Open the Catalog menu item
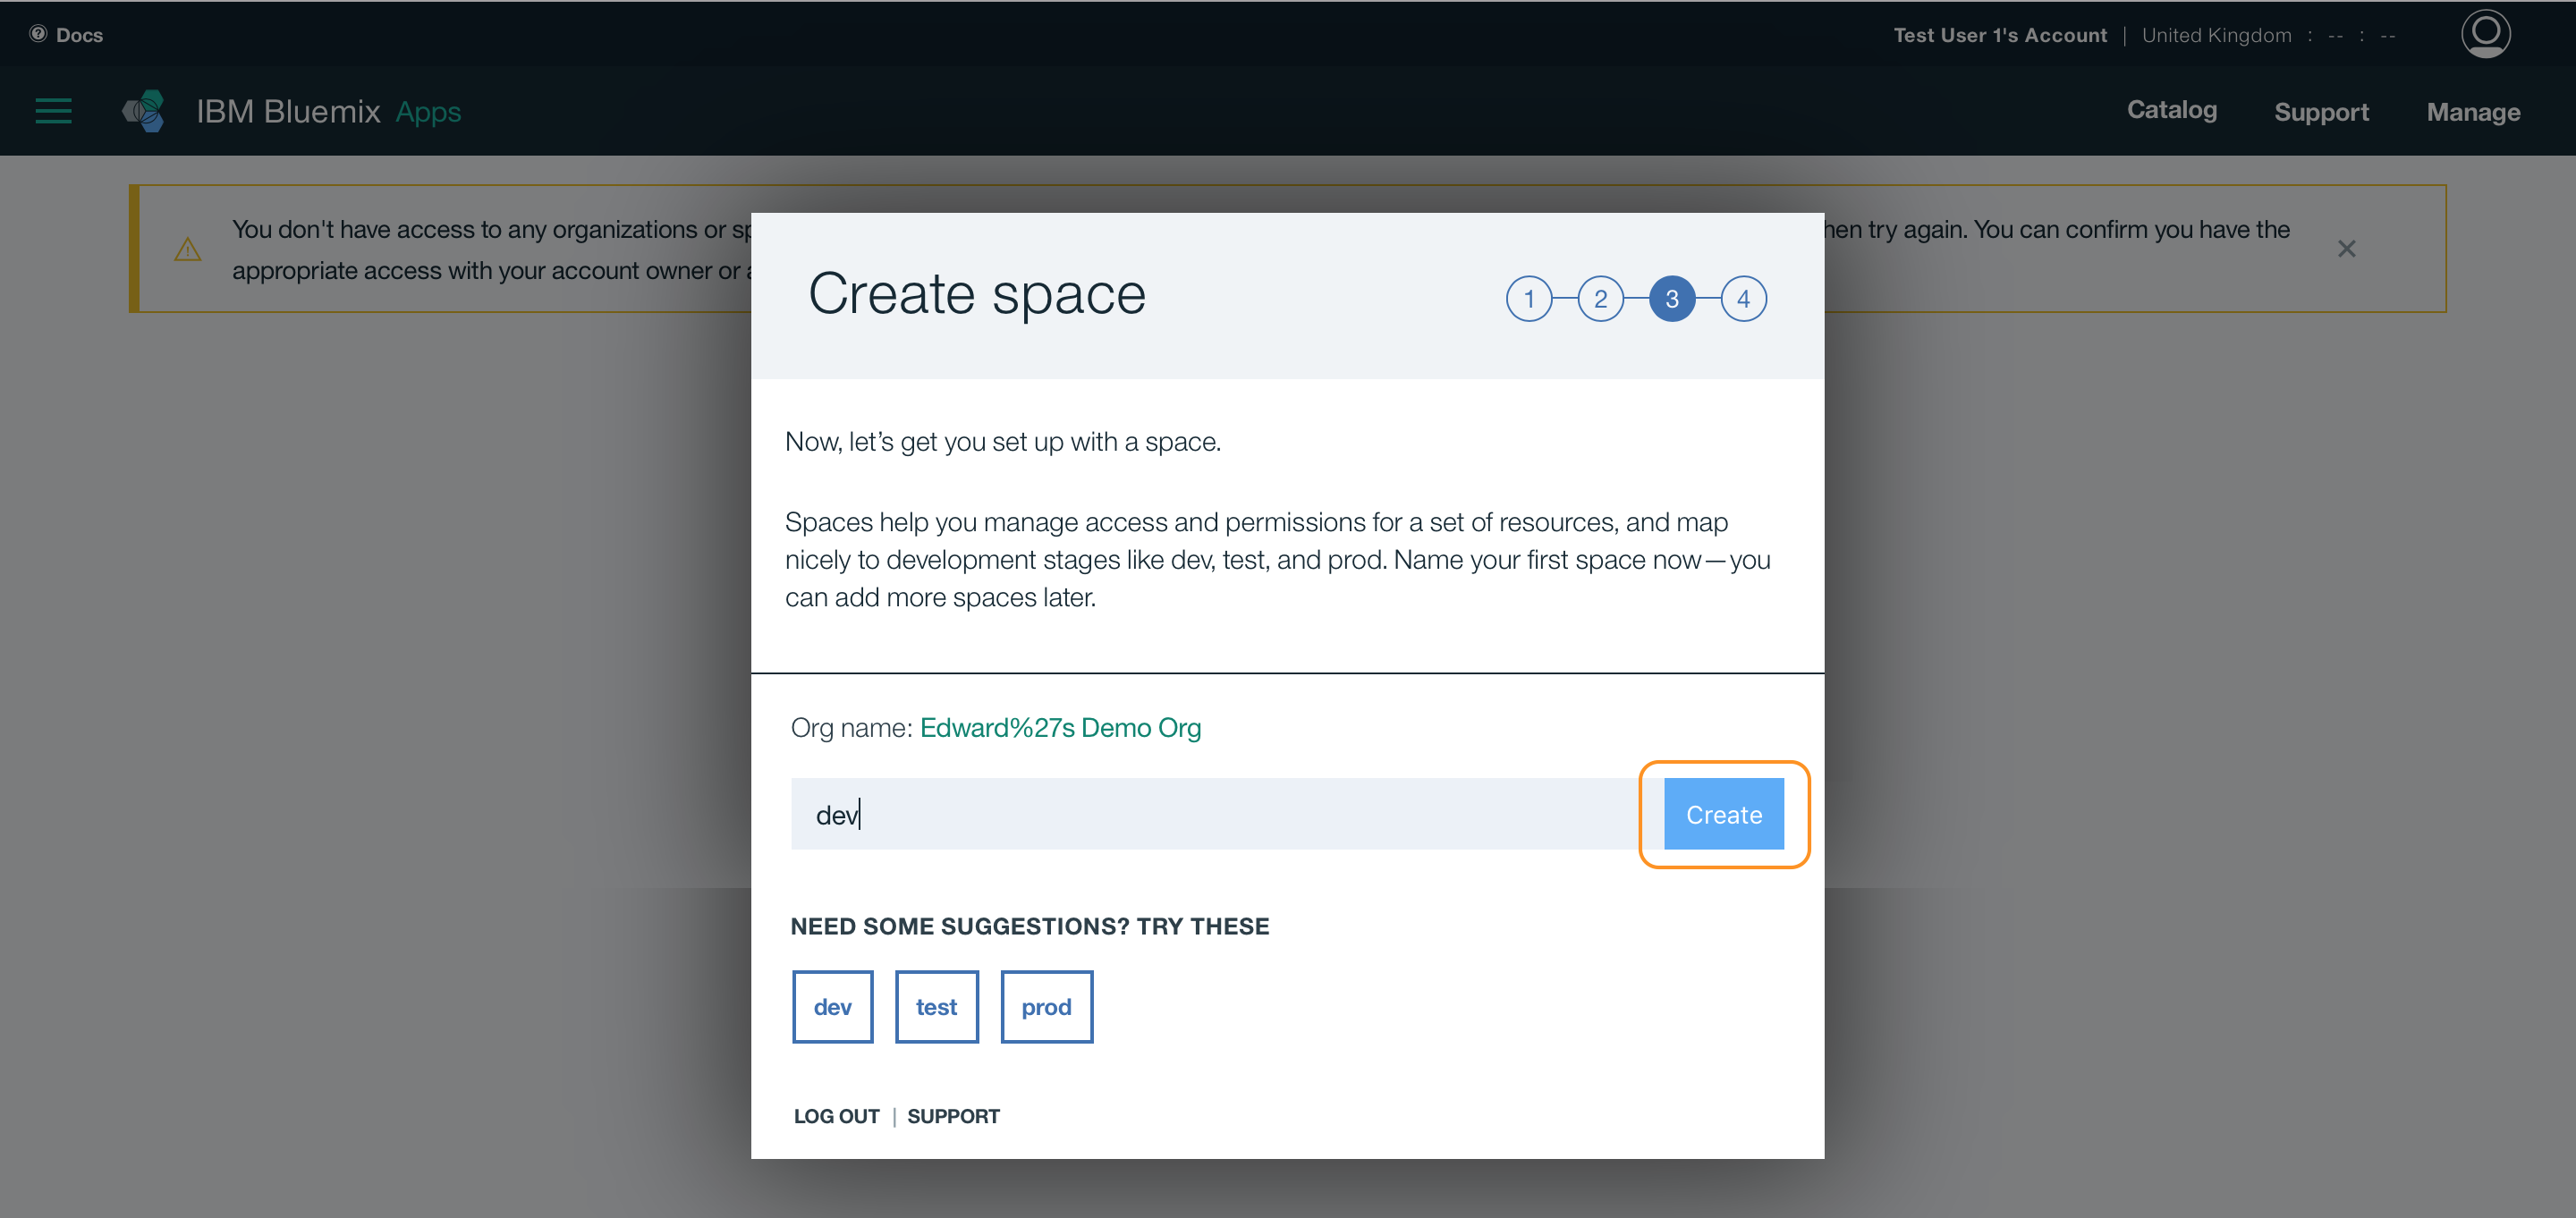2576x1218 pixels. point(2171,110)
